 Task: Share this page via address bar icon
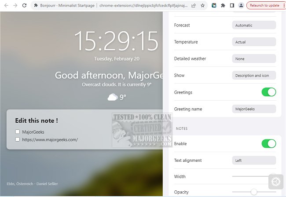[x=194, y=5]
